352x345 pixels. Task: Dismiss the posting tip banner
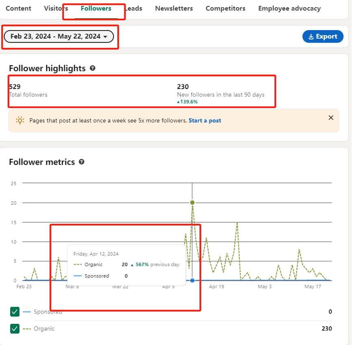point(331,117)
